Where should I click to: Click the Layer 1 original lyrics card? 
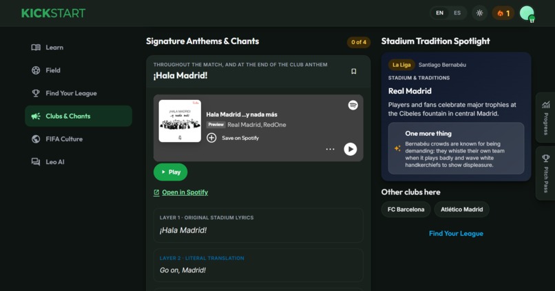point(258,225)
